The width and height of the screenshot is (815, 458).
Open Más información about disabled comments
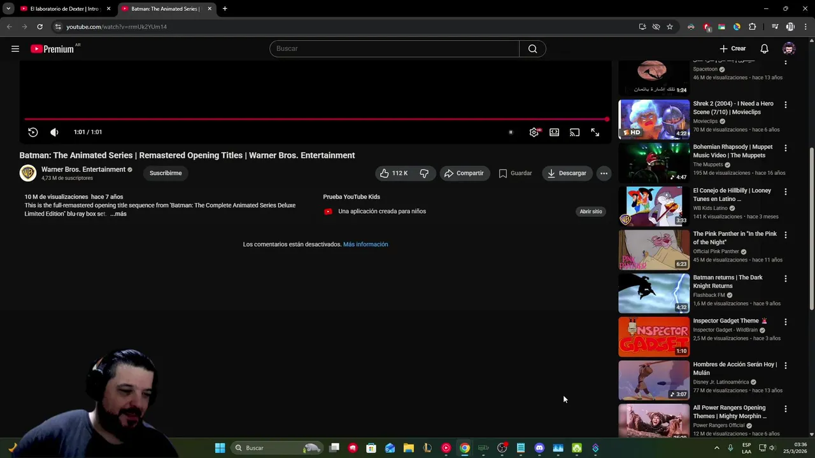pos(365,244)
